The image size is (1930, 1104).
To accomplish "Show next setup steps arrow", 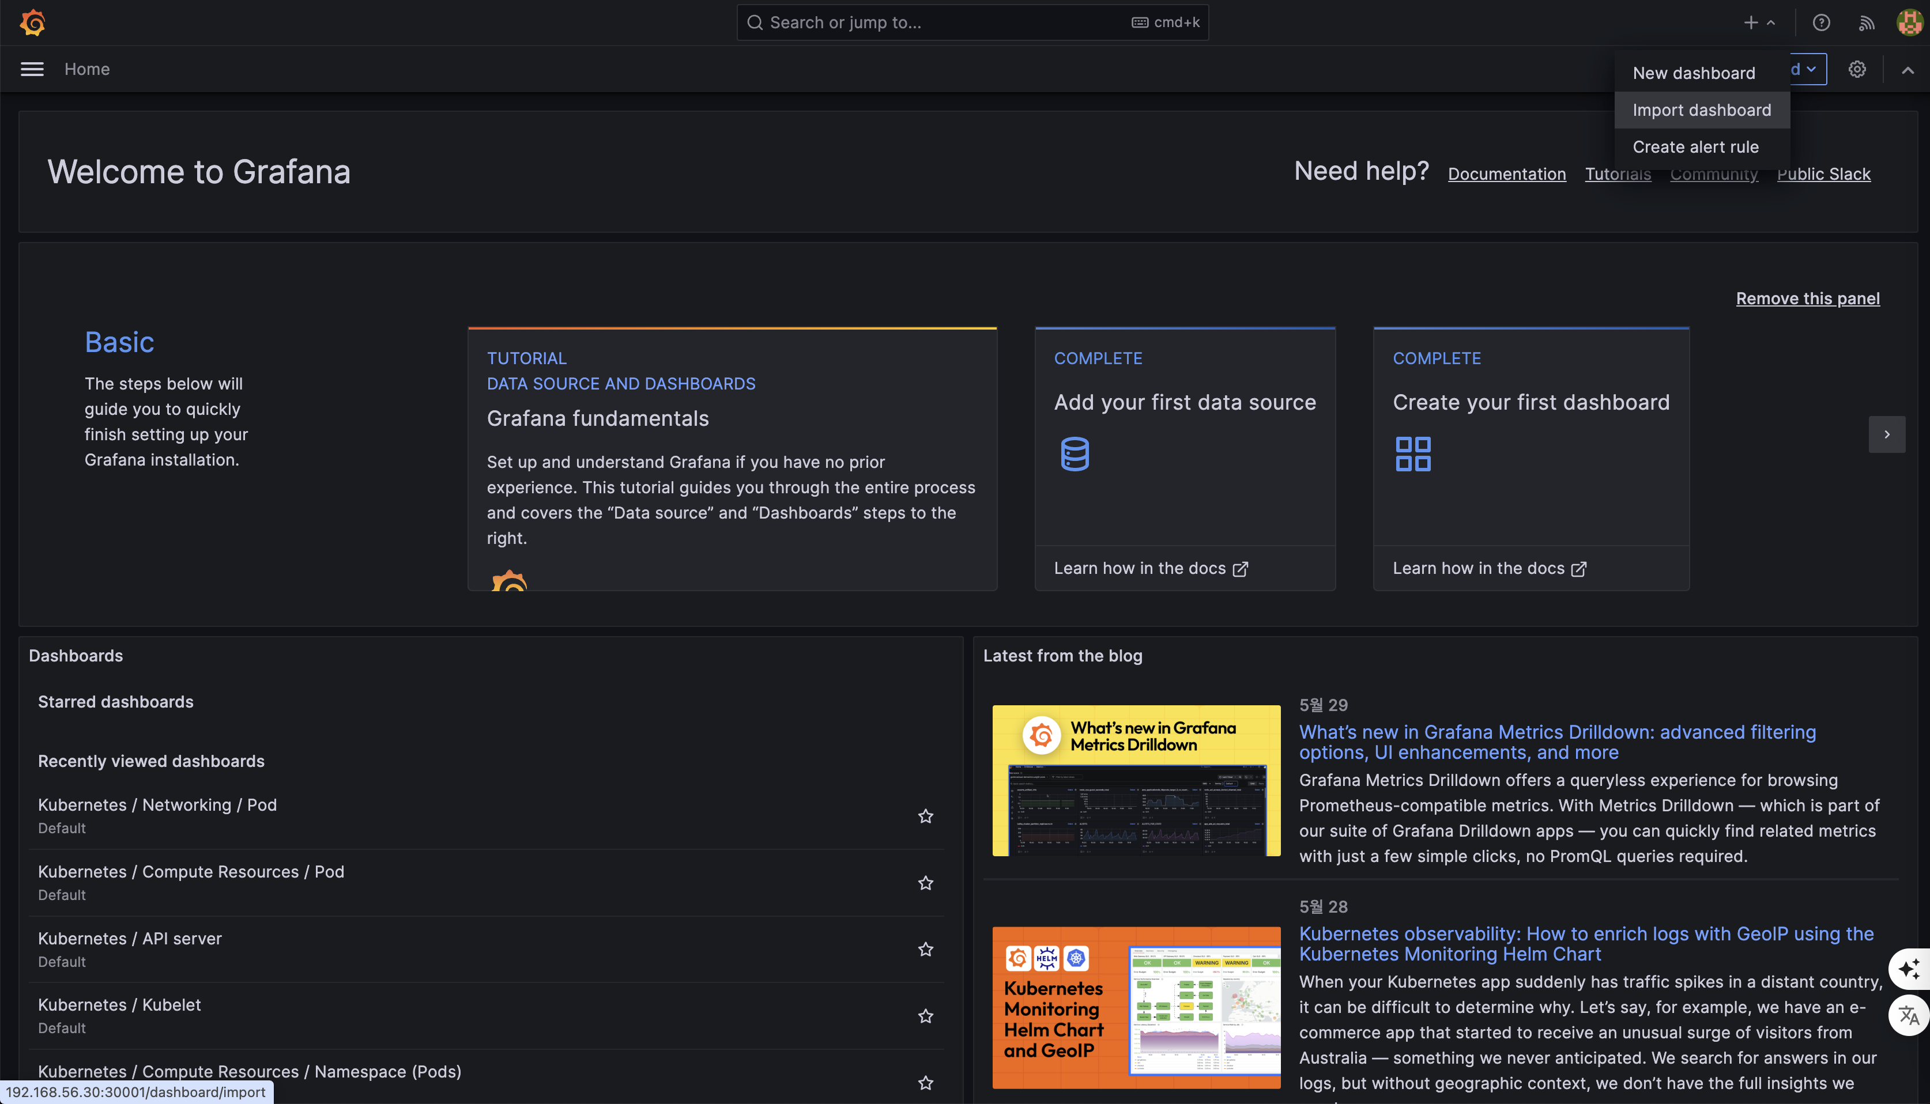I will click(x=1886, y=434).
